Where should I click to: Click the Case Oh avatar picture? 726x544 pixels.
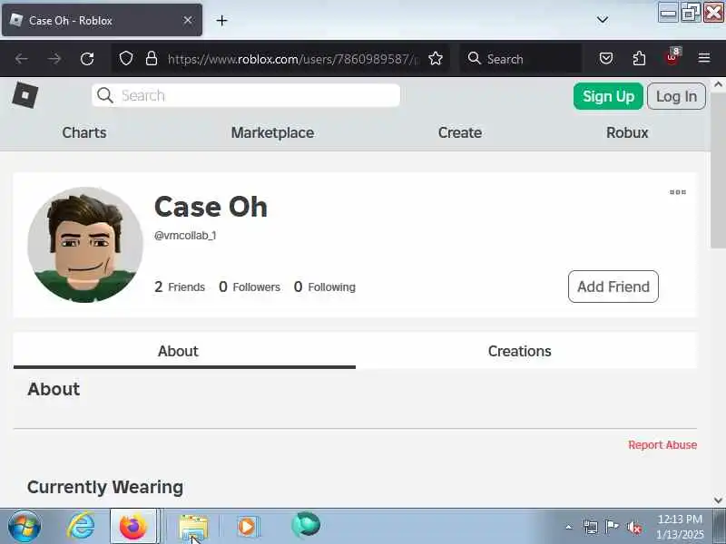tap(85, 245)
